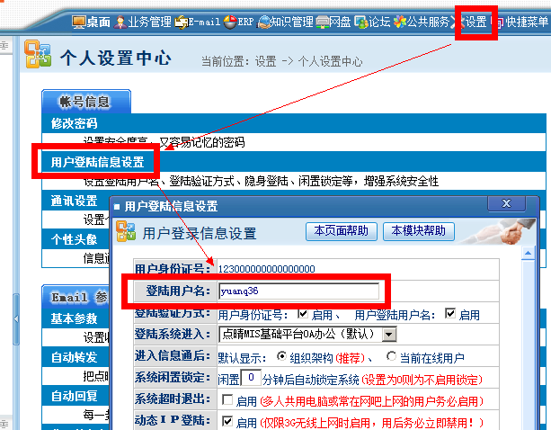This screenshot has height=430, width=551.
Task: Click the 系统闲置锁定 minutes input box
Action: (253, 377)
